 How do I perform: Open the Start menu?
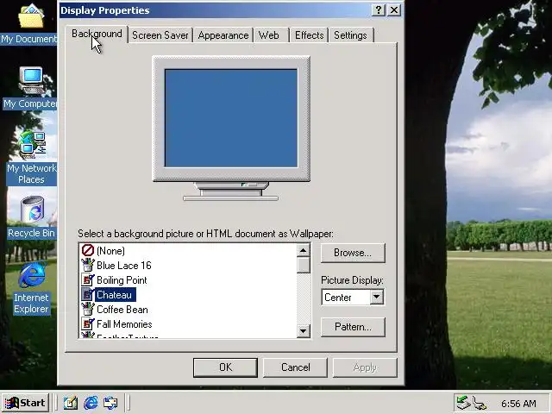tap(25, 403)
